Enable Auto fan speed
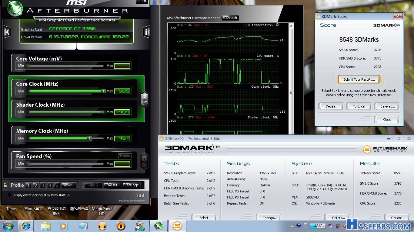The image size is (414, 232). coord(125,156)
